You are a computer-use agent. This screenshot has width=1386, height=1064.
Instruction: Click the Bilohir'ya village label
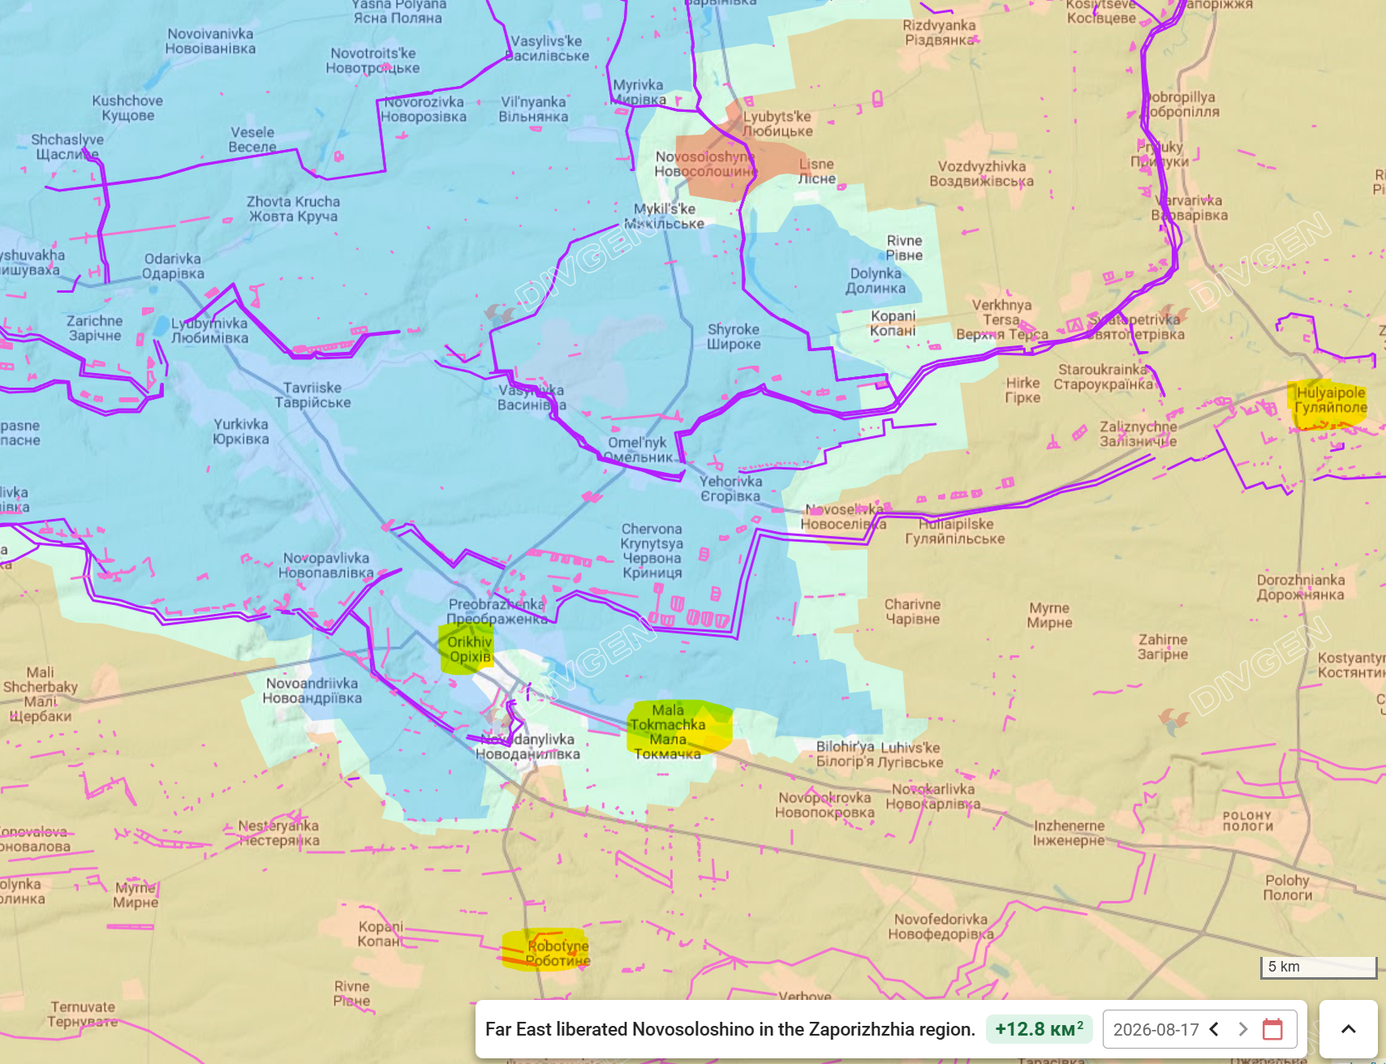pyautogui.click(x=846, y=754)
